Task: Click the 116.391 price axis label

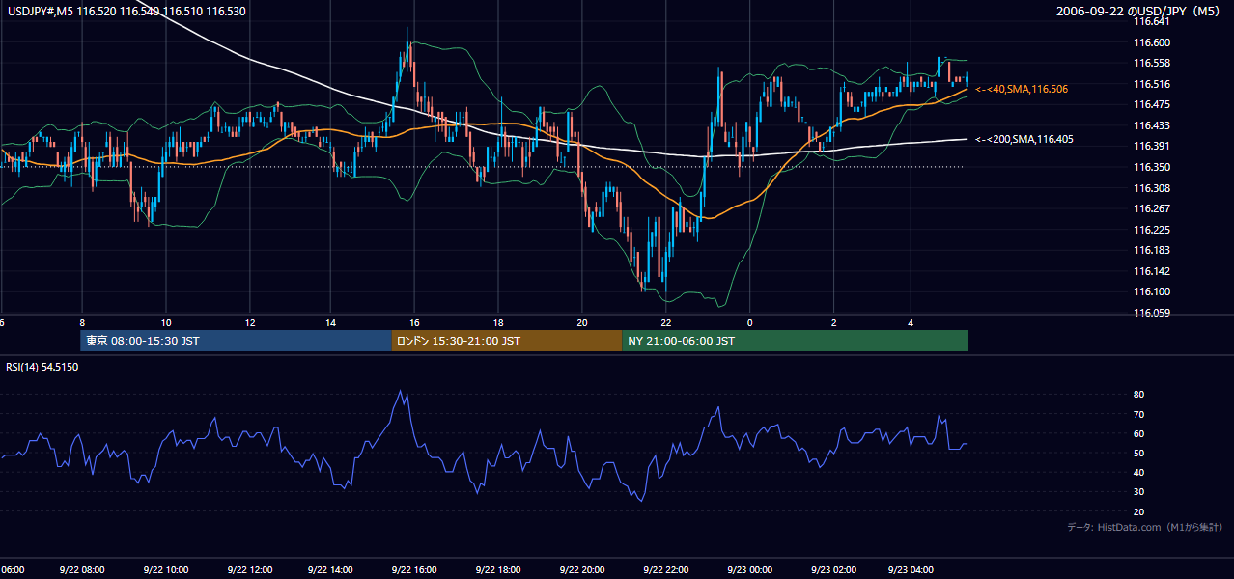Action: 1153,147
